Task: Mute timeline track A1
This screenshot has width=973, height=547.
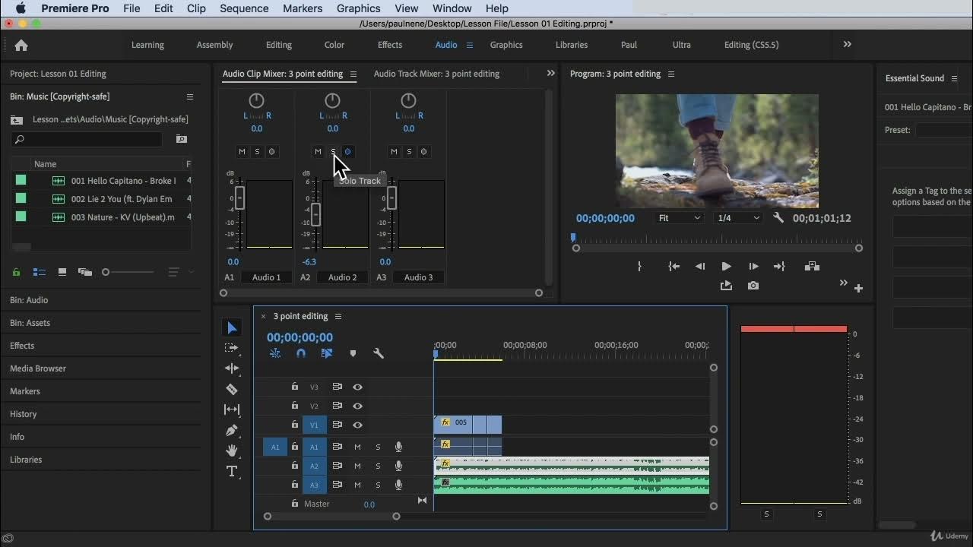Action: [x=357, y=447]
